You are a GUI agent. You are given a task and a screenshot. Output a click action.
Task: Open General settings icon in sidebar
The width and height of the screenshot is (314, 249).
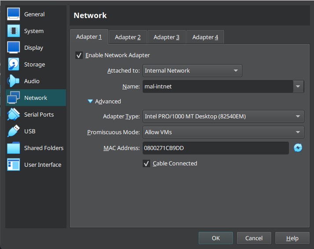pyautogui.click(x=14, y=14)
